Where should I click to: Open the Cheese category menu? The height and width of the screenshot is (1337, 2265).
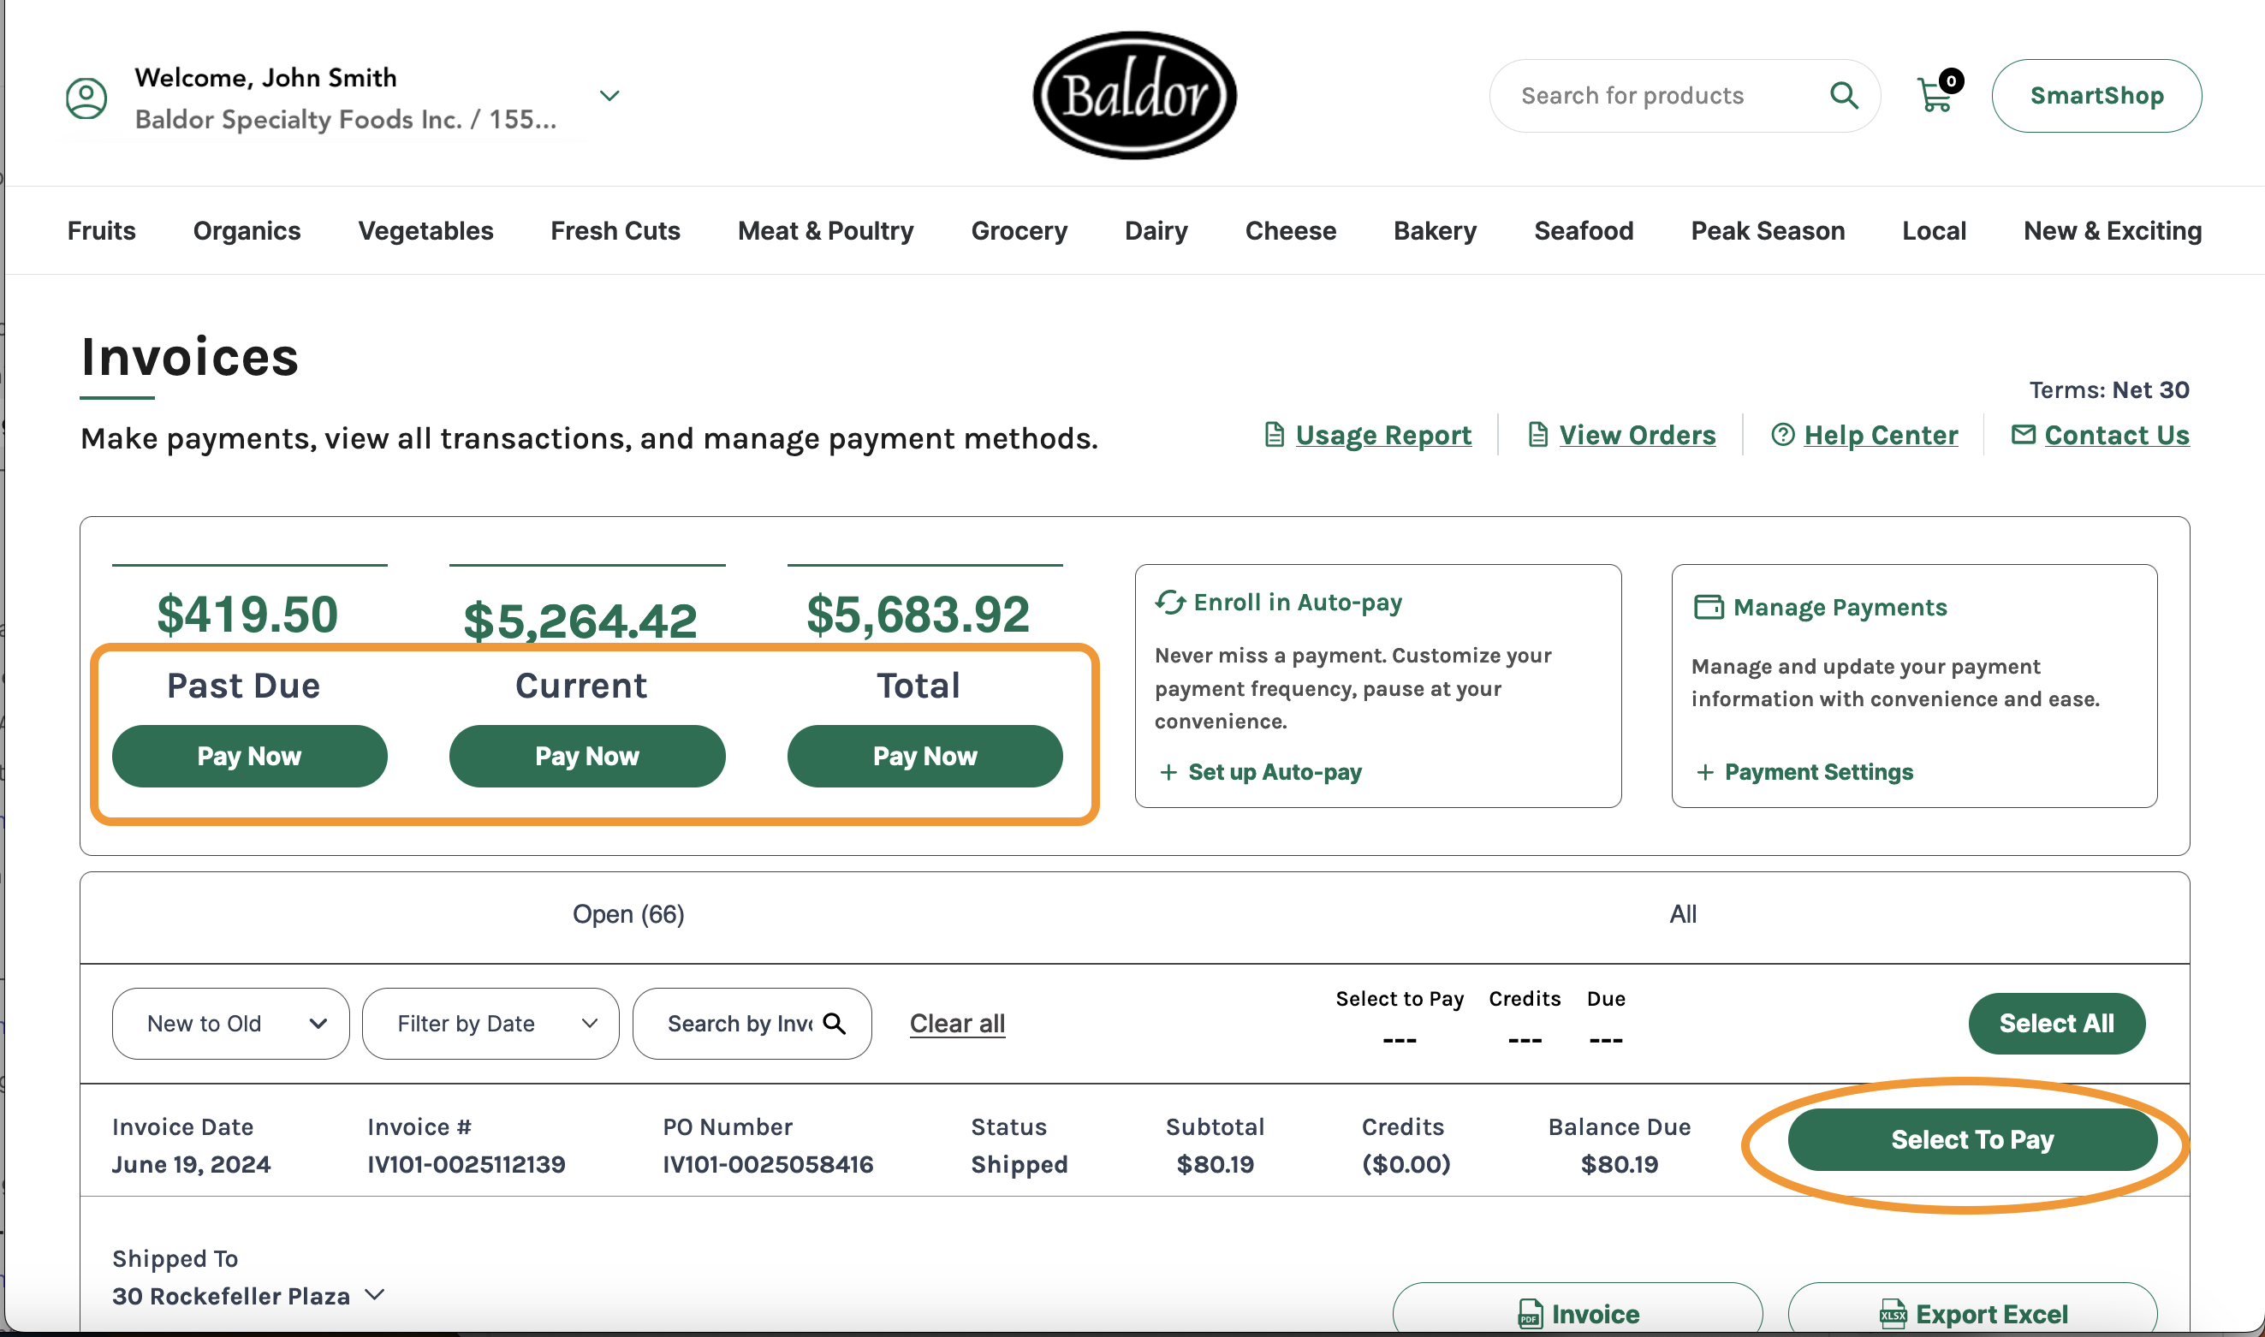[x=1290, y=230]
